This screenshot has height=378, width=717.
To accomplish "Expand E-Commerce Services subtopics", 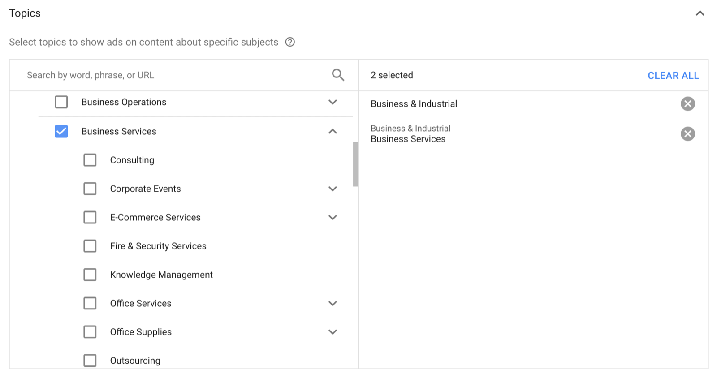I will 333,217.
